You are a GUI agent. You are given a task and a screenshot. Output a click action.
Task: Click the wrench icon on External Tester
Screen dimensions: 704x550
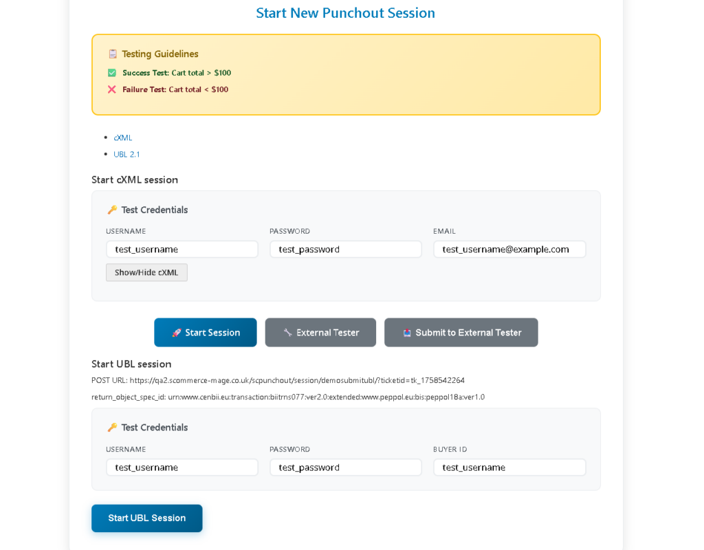click(288, 333)
